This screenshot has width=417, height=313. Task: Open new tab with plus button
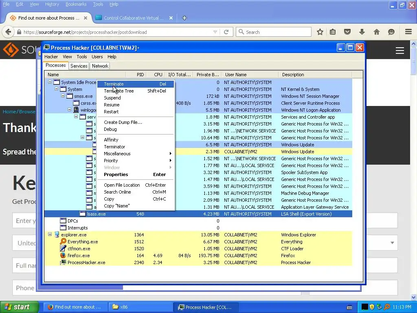point(184,18)
